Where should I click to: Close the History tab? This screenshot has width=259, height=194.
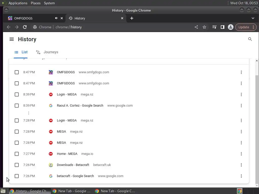tap(122, 18)
